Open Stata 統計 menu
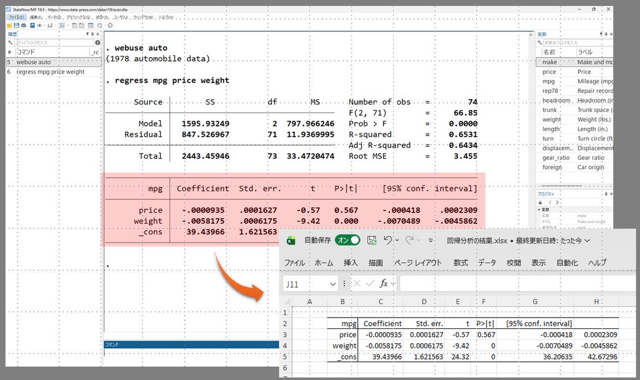The height and width of the screenshot is (380, 640). tap(102, 18)
